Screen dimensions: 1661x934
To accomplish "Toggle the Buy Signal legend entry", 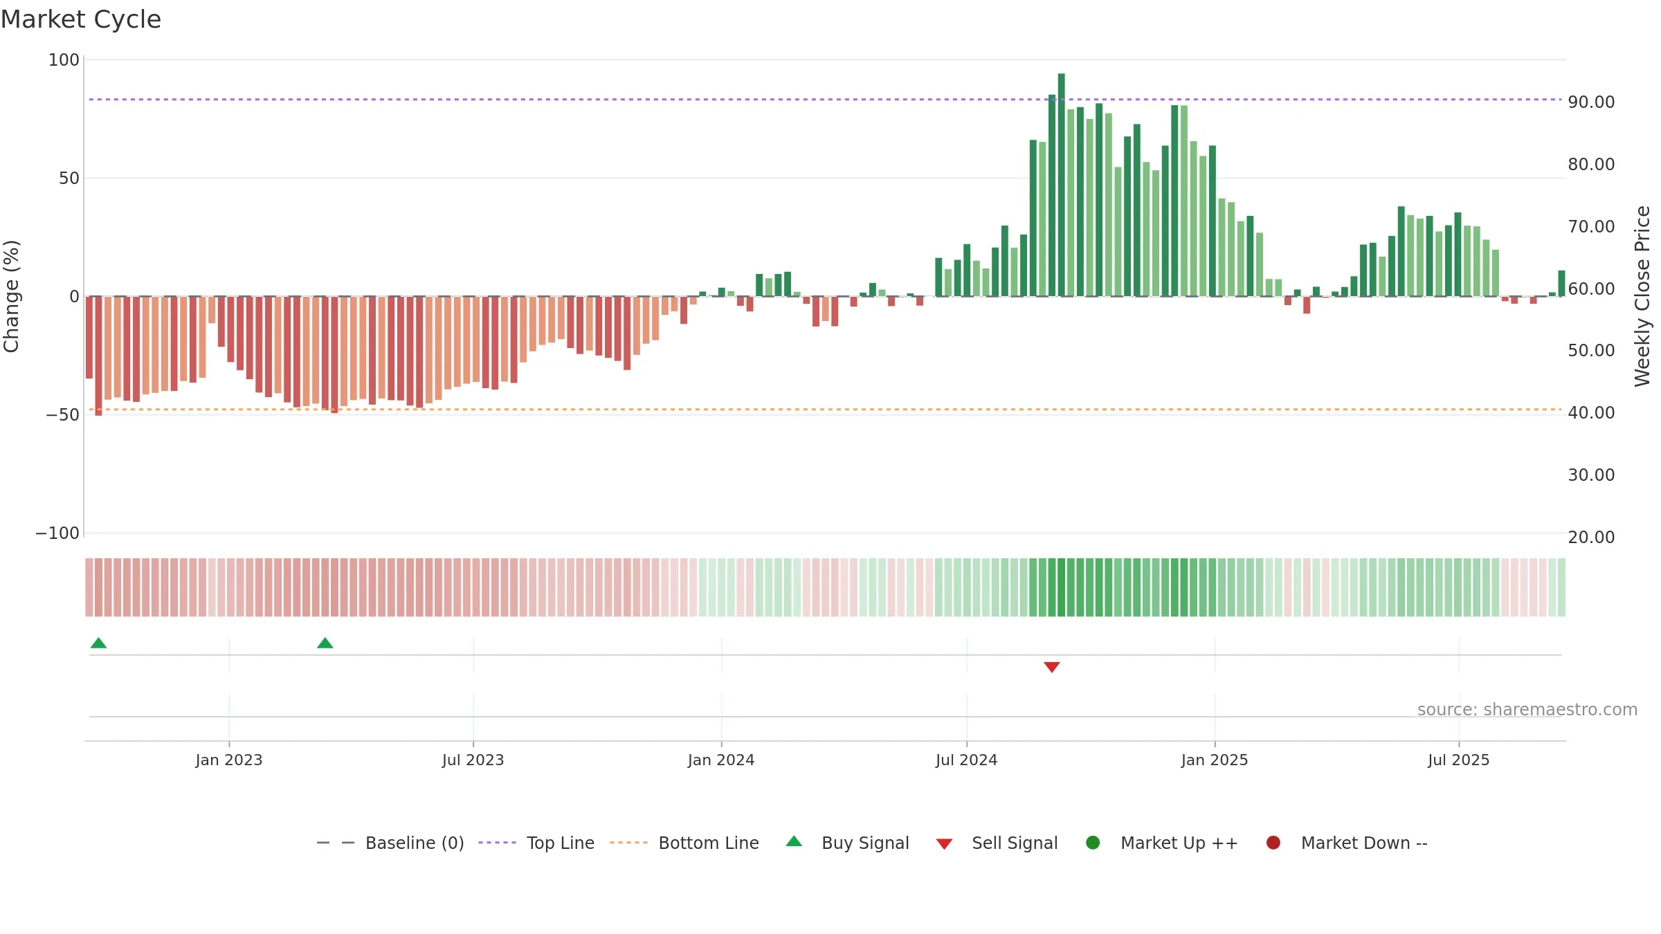I will coord(848,843).
